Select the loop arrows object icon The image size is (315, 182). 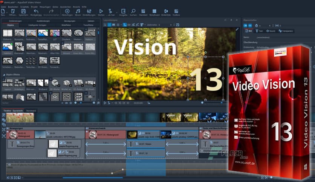click(x=78, y=97)
